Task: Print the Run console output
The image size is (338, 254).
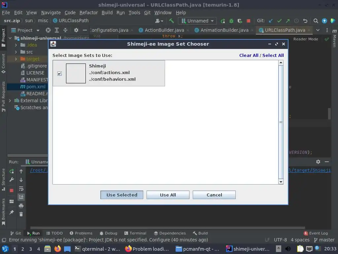Action: 21,206
